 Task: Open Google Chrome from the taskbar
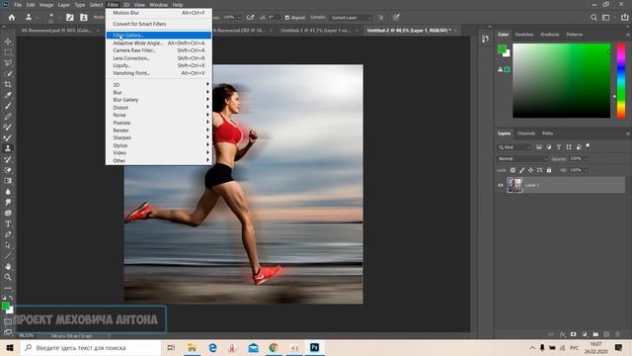tap(274, 347)
